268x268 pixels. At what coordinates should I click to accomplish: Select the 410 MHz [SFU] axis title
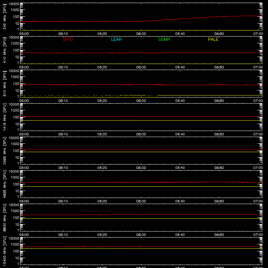click(x=4, y=50)
